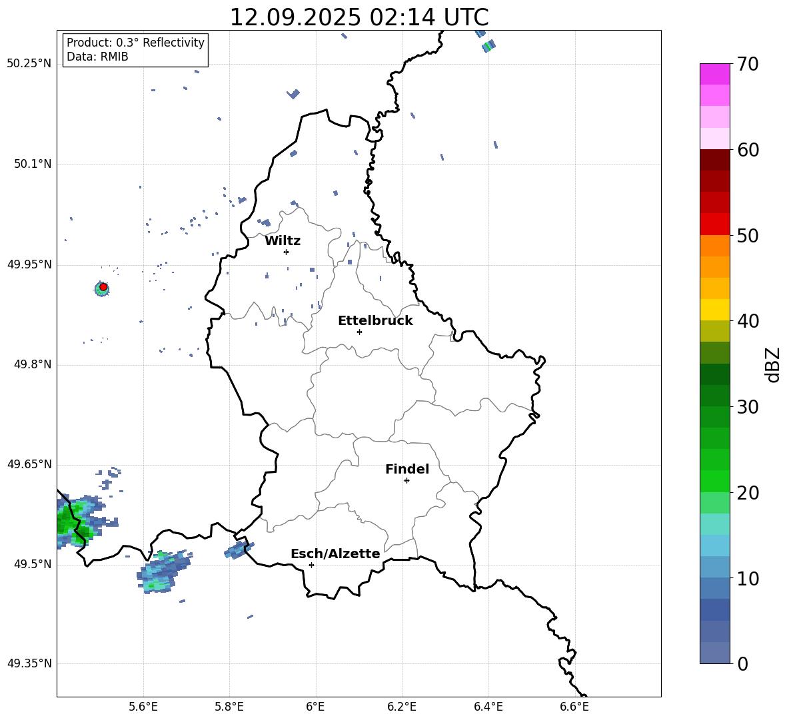Click the Wiltz cross location marker
Screen dimensions: 789x720
(286, 252)
